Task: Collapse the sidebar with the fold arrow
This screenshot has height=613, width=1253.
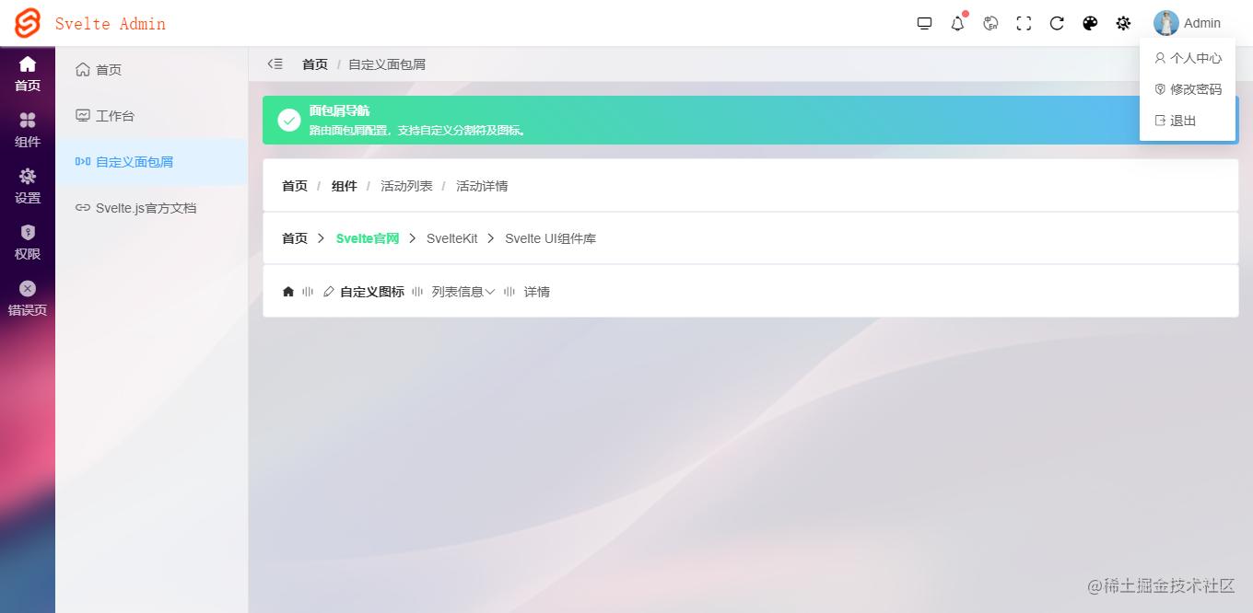Action: pos(275,64)
